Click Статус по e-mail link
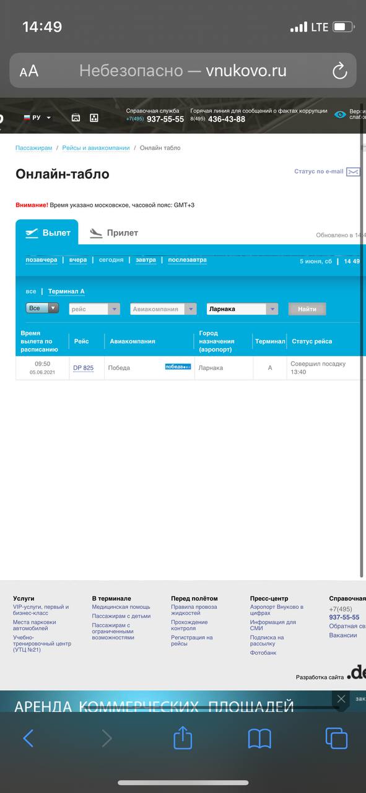The width and height of the screenshot is (366, 793). [x=318, y=172]
